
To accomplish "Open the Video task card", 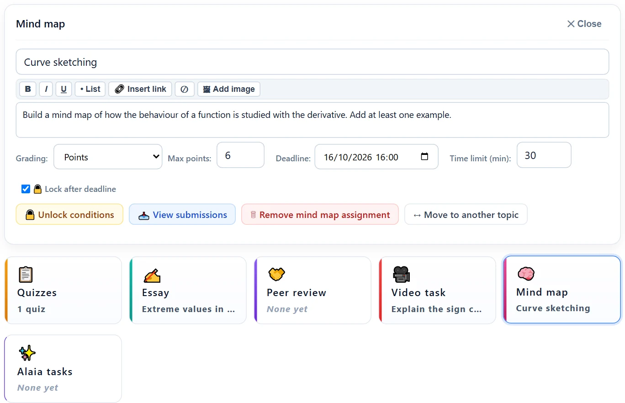I will point(437,290).
